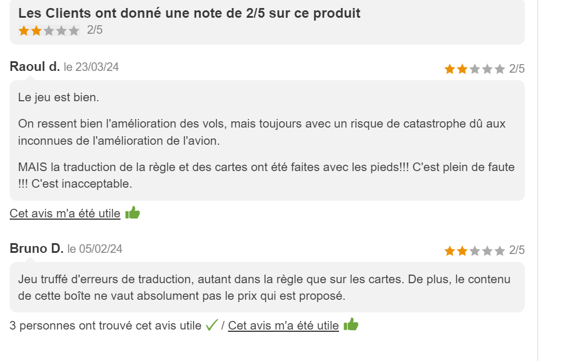Click Bruno D.'s star rating
The width and height of the screenshot is (566, 361).
pyautogui.click(x=475, y=251)
